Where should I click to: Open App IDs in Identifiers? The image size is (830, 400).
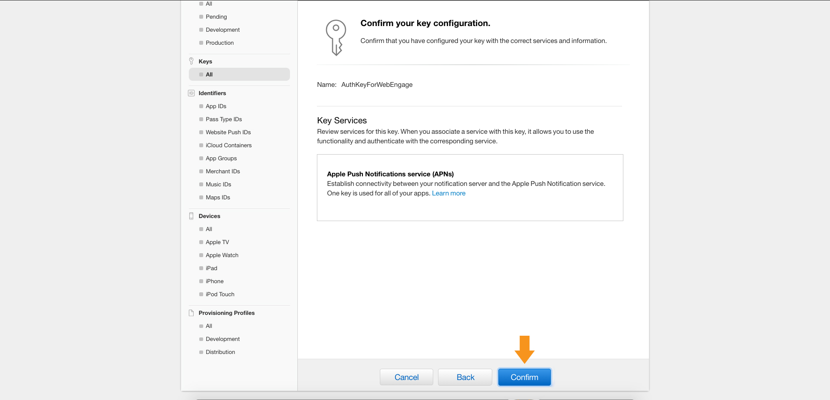coord(216,106)
